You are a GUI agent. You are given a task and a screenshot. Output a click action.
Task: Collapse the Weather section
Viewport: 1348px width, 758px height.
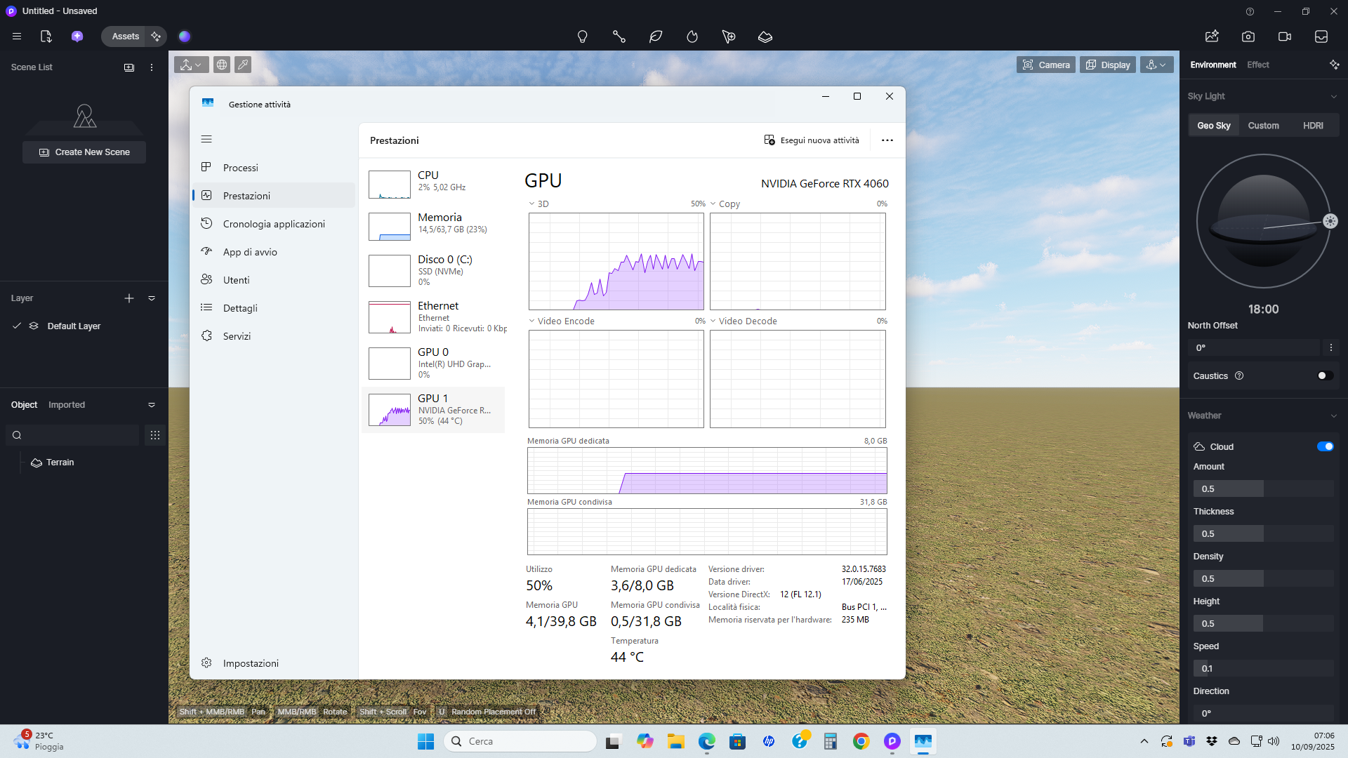(x=1333, y=415)
